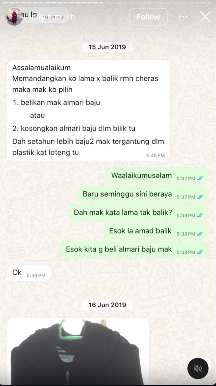Tap the 'Ok' reply bubble
This screenshot has width=216, height=386.
pos(29,273)
